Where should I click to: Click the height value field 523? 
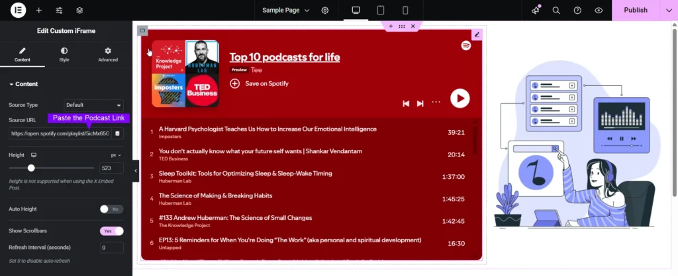[111, 168]
